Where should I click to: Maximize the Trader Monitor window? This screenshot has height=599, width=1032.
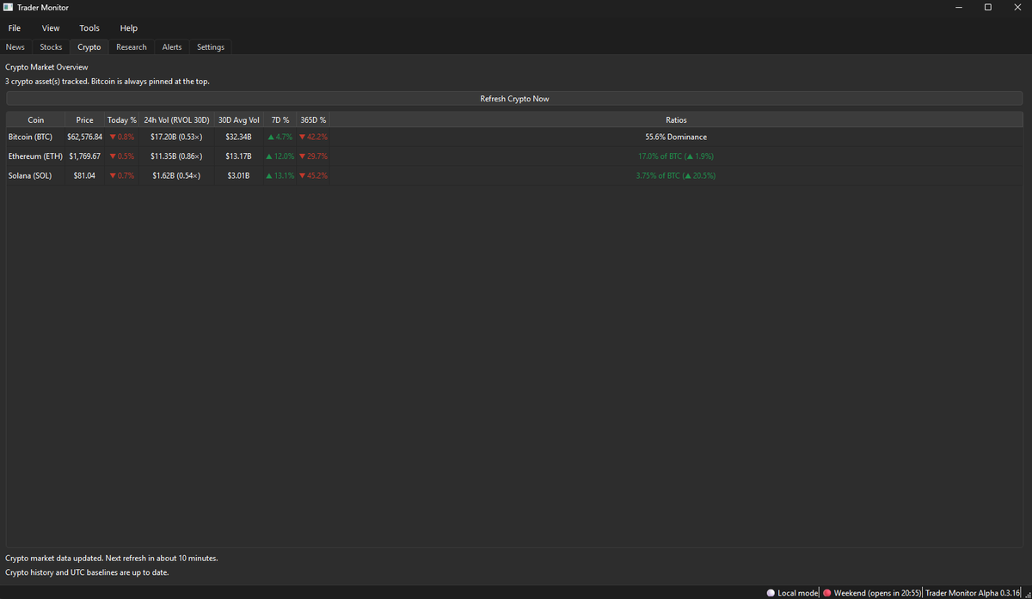click(988, 7)
